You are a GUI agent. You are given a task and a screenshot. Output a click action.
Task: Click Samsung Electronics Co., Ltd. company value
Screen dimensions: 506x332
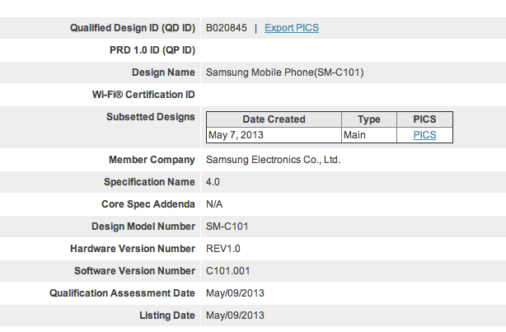[273, 160]
